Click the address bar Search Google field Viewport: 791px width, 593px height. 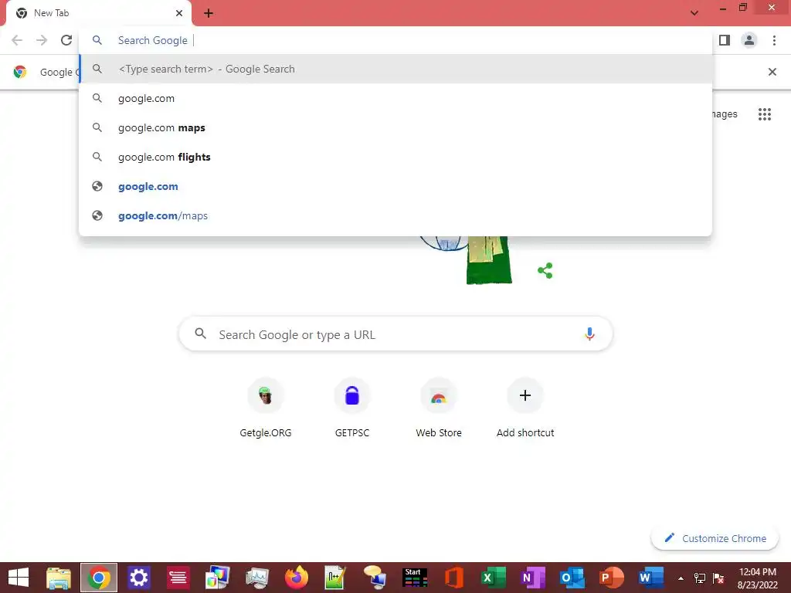395,40
